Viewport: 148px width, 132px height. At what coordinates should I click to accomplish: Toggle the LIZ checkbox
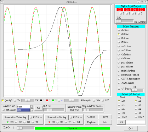pos(103,101)
